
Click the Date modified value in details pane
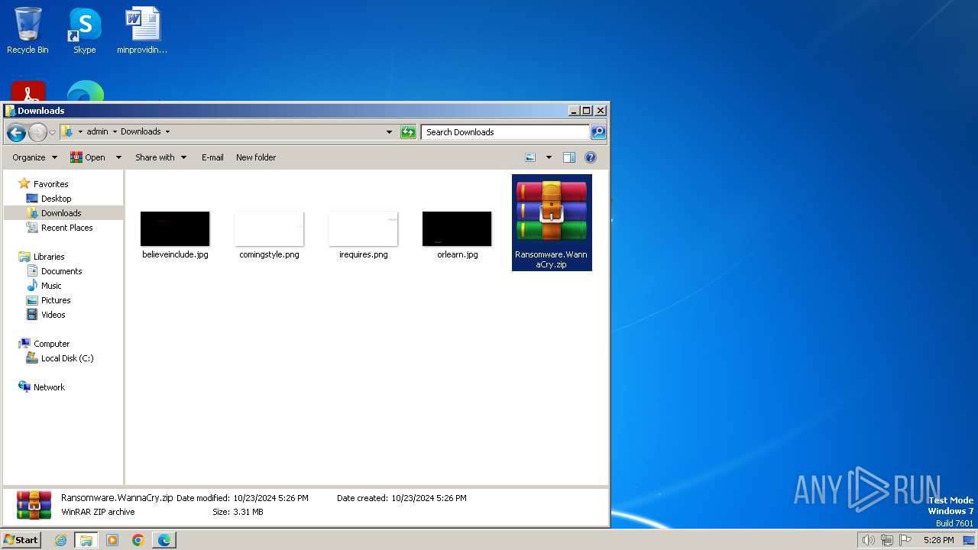pyautogui.click(x=270, y=498)
